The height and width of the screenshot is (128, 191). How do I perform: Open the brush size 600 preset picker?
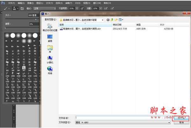coord(15,8)
